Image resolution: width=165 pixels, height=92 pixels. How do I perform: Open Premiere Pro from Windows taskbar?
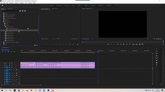48,90
